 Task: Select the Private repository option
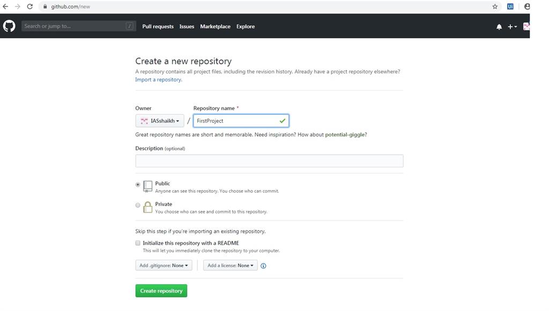click(138, 205)
